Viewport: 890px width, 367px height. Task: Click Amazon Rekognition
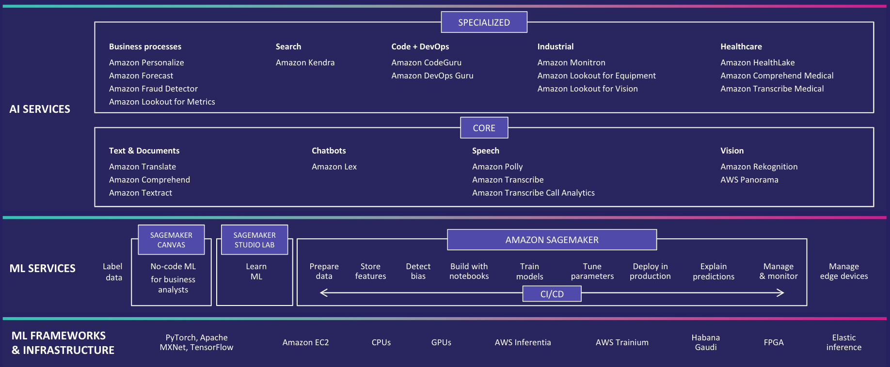tap(759, 167)
